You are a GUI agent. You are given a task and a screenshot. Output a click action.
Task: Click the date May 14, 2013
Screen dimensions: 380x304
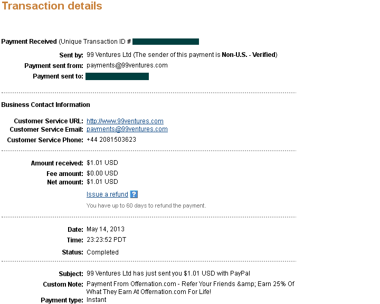106,229
